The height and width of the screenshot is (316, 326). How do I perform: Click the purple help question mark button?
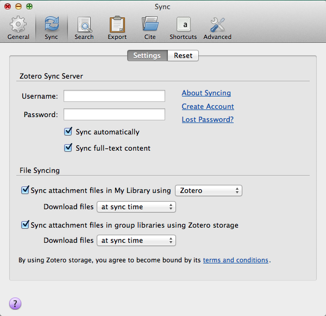click(15, 304)
